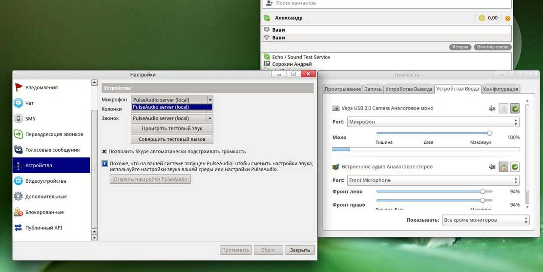
Task: Open Публичный API settings
Action: tap(51, 228)
